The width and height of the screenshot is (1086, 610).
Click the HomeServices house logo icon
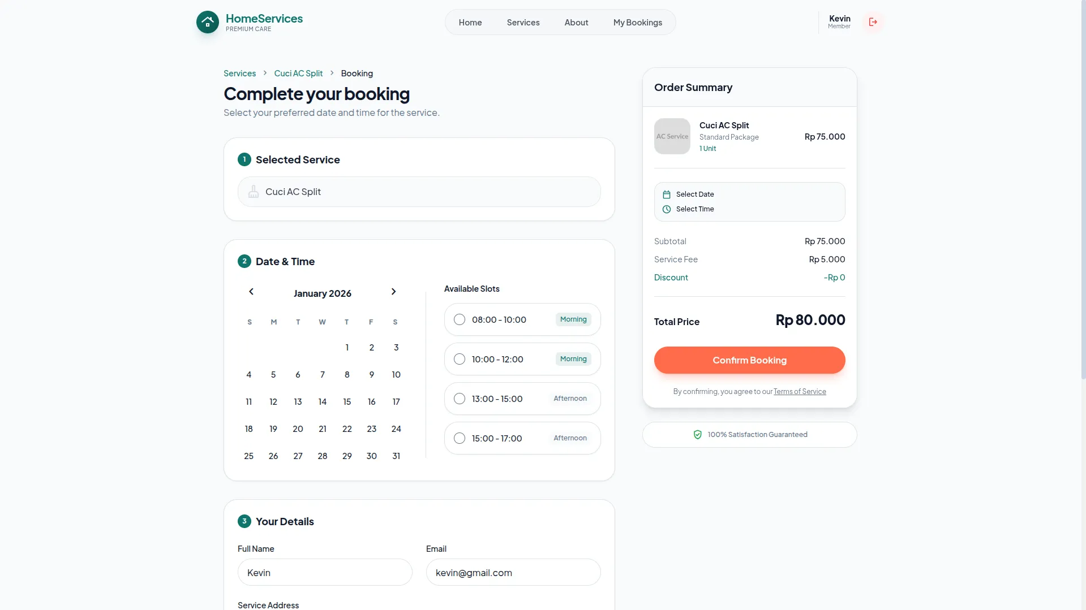click(207, 22)
